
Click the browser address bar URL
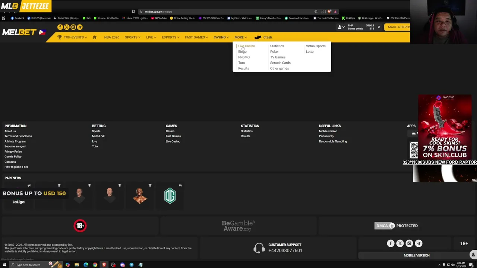158,12
